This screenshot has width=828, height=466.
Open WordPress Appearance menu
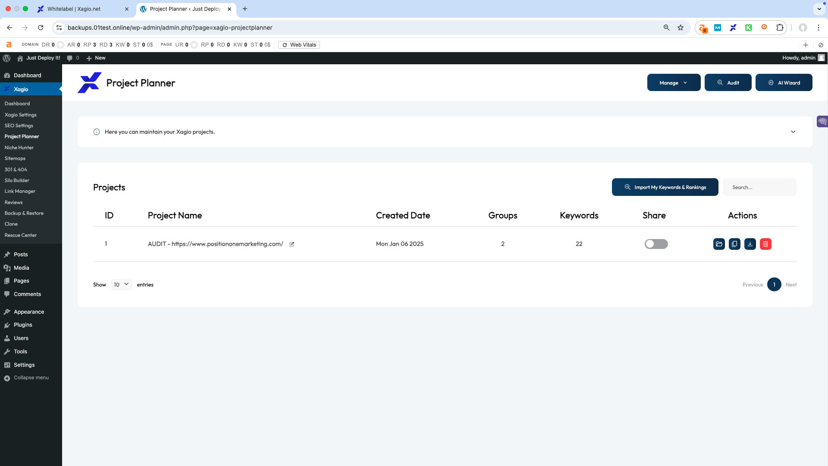tap(29, 312)
